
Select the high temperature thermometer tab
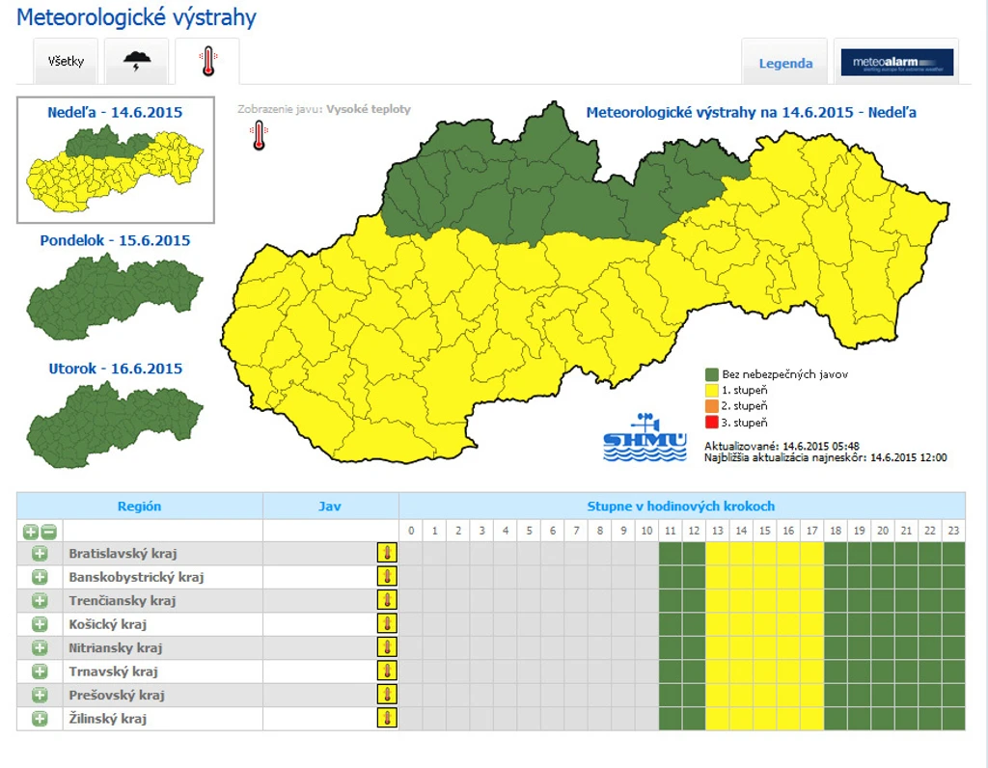[208, 62]
